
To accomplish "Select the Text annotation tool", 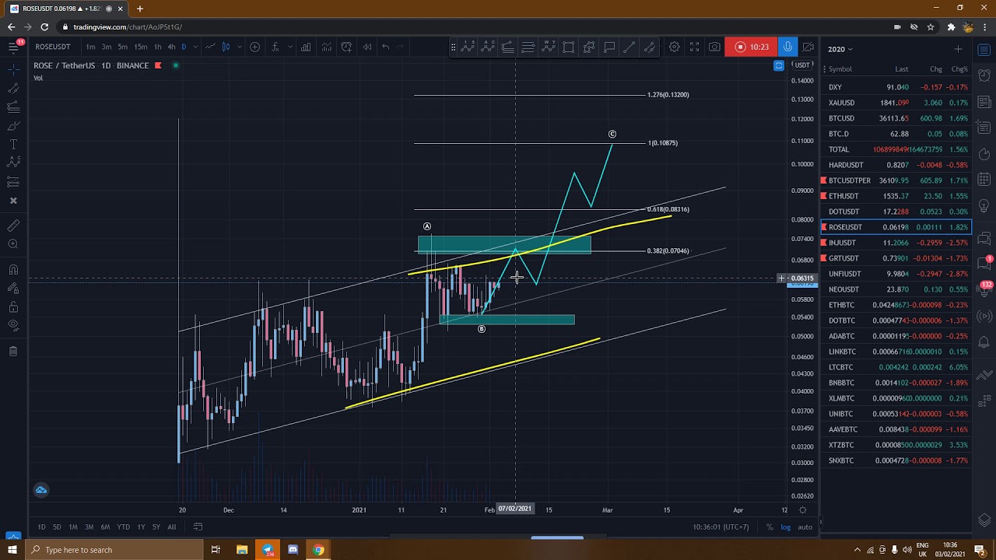I will click(13, 145).
